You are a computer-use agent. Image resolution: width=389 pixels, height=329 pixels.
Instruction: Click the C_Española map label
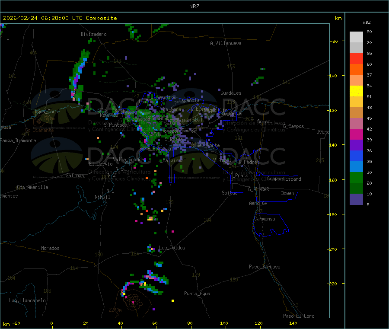click(x=186, y=100)
